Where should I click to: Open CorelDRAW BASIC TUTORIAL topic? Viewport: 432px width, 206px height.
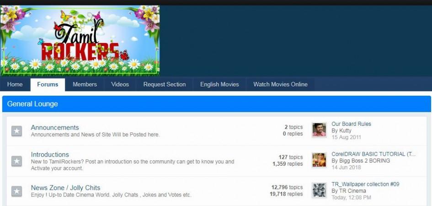click(x=373, y=154)
